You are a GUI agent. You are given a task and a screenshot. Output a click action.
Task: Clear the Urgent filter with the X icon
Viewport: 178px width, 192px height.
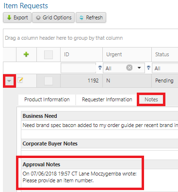tap(129, 67)
